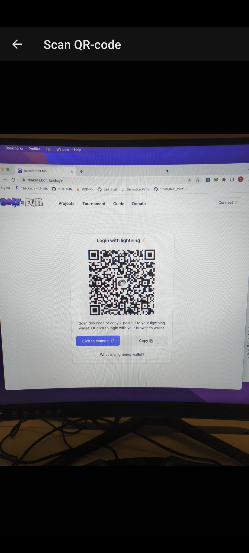
Task: Open the Projects navigation item
Action: (x=67, y=203)
